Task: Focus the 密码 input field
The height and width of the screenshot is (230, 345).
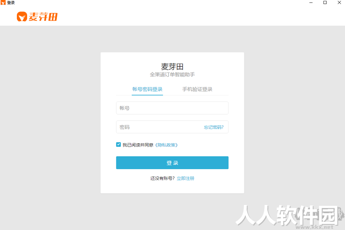Action: (x=172, y=127)
